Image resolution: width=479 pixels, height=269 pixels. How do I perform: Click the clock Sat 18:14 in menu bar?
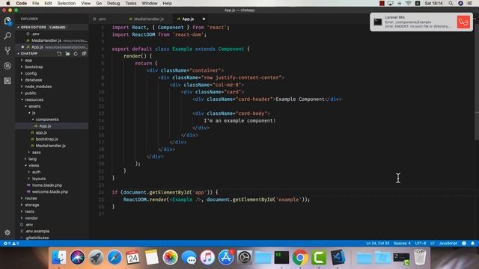(433, 3)
